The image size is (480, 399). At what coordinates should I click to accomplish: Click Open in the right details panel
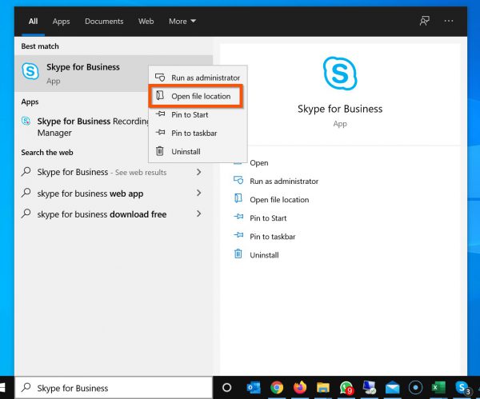[258, 163]
